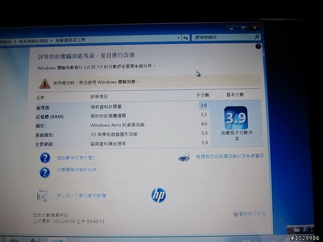Select 3D 商業和遊戲圖形效能 text
The height and width of the screenshot is (242, 323).
114,135
